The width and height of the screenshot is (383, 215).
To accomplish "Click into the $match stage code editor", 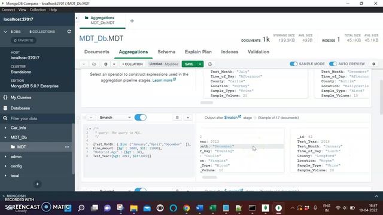I will pyautogui.click(x=139, y=150).
